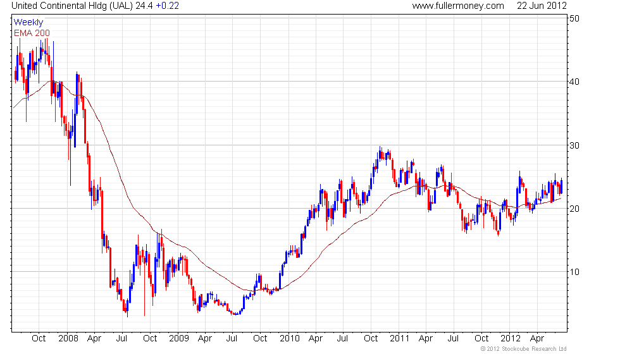The height and width of the screenshot is (354, 620).
Task: Click the 40 price axis label
Action: [x=574, y=82]
